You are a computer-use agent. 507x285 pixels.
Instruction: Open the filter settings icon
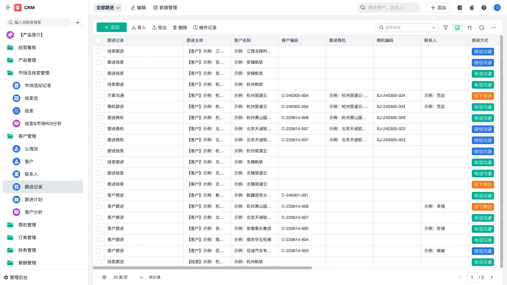(x=446, y=28)
